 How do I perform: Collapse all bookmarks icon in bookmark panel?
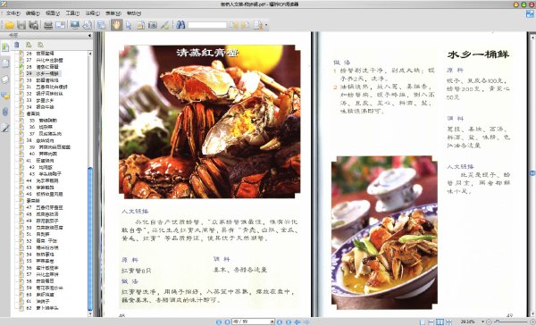point(41,45)
